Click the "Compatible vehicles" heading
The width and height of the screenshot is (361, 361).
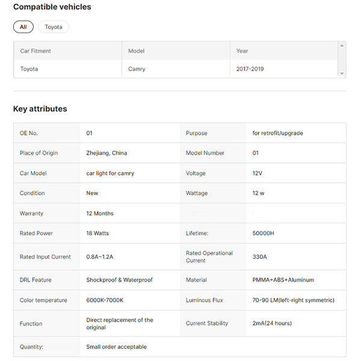52,7
